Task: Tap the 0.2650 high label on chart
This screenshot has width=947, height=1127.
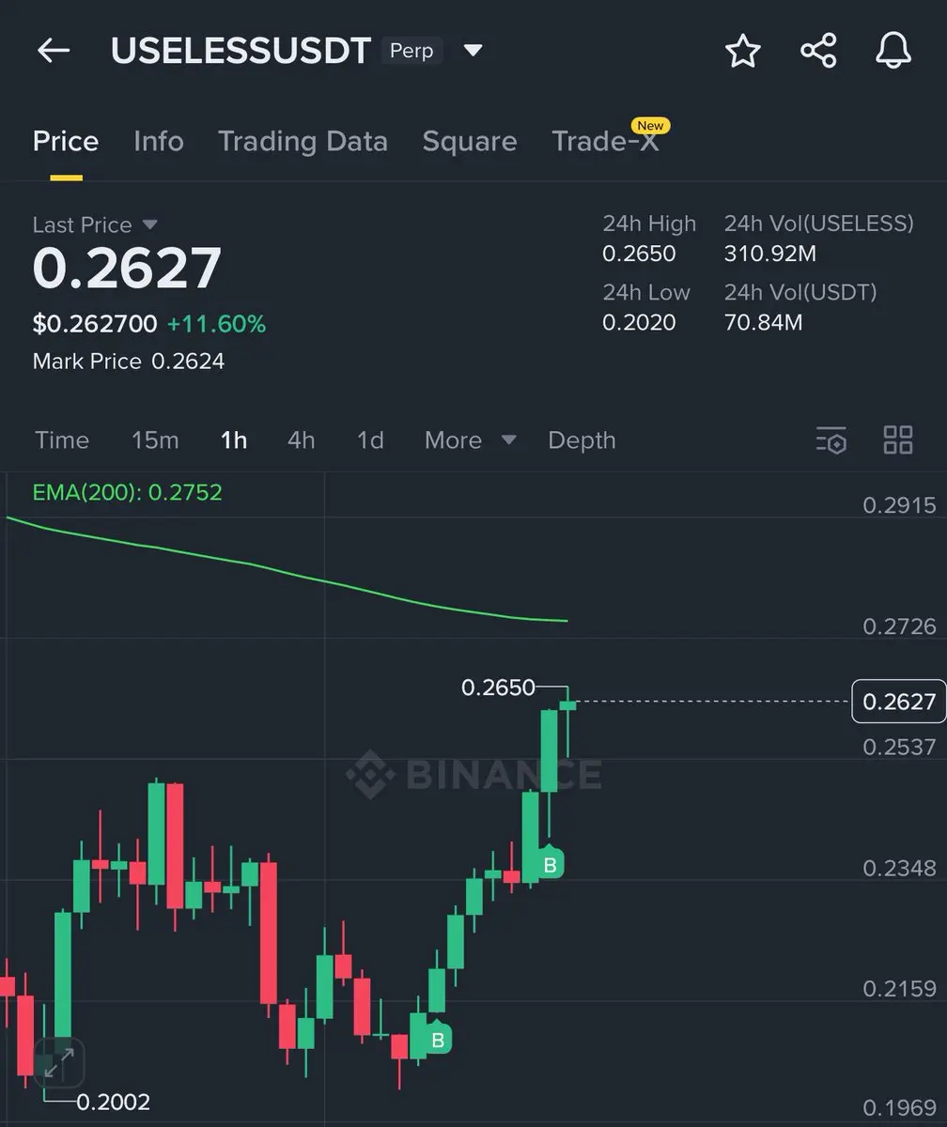Action: click(x=498, y=687)
